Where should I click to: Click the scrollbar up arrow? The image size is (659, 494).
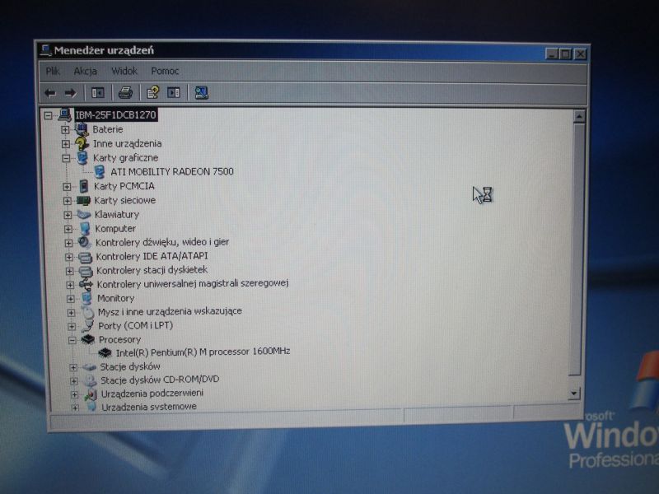tap(579, 116)
